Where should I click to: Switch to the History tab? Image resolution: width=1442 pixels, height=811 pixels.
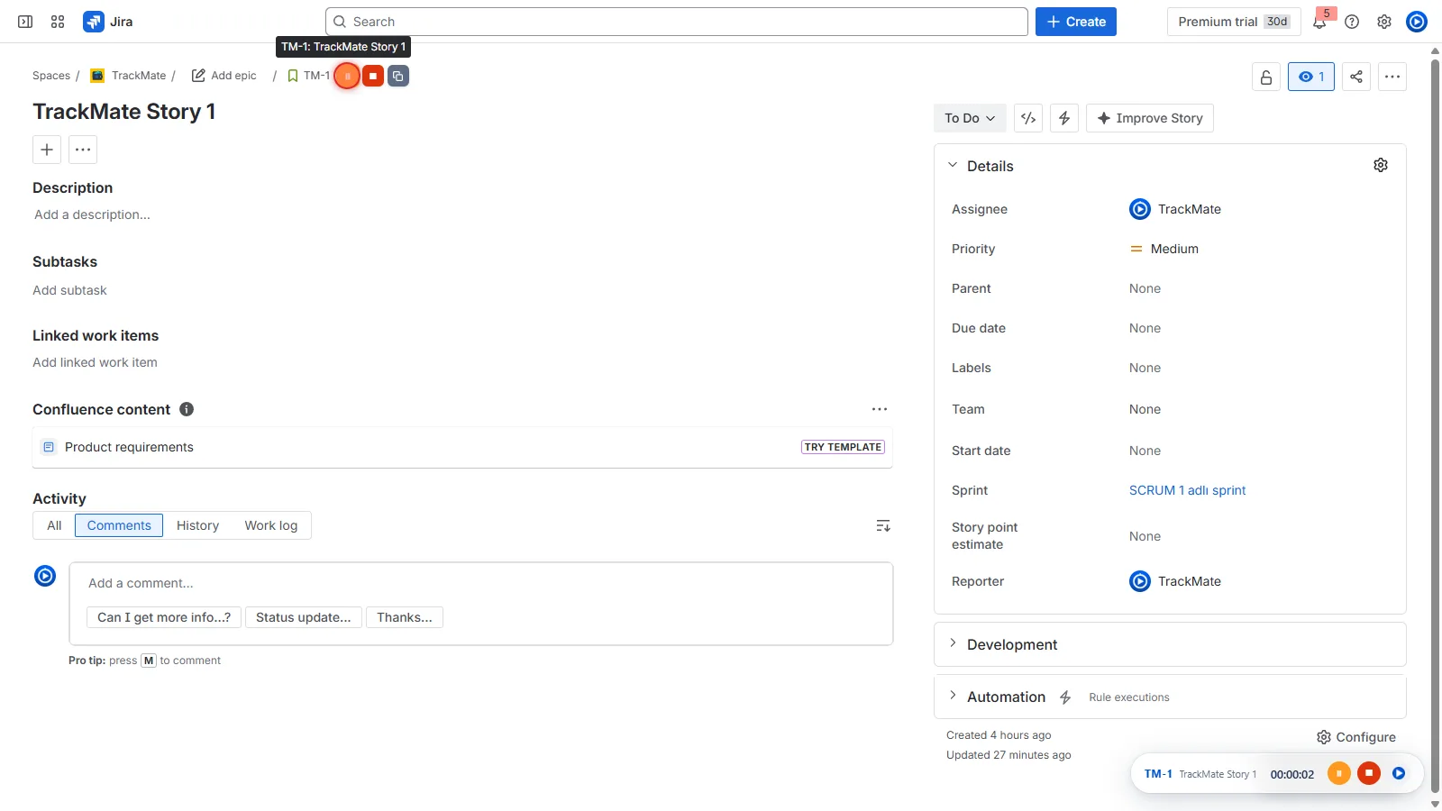197,525
